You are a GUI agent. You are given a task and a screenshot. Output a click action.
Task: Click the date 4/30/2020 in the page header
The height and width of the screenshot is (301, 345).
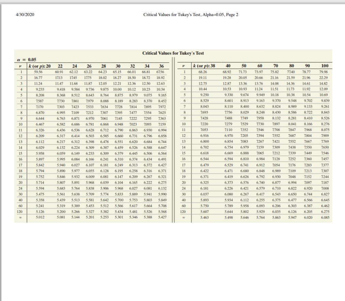25,15
